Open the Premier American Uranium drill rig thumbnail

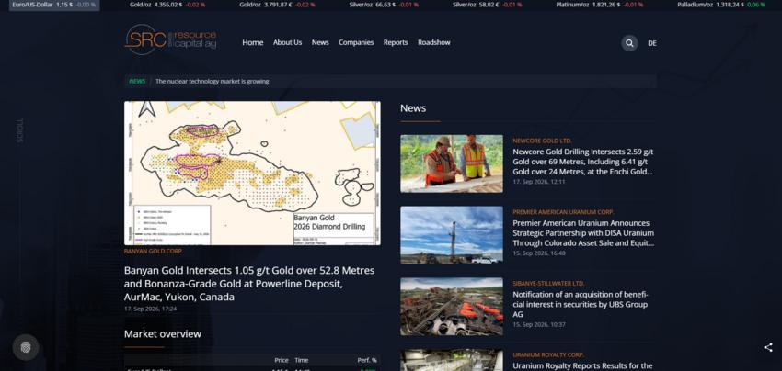tap(452, 235)
